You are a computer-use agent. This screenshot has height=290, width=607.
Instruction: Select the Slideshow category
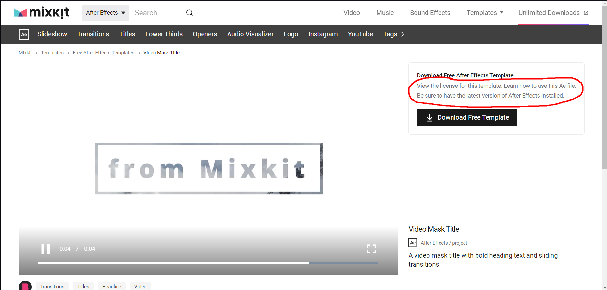52,34
